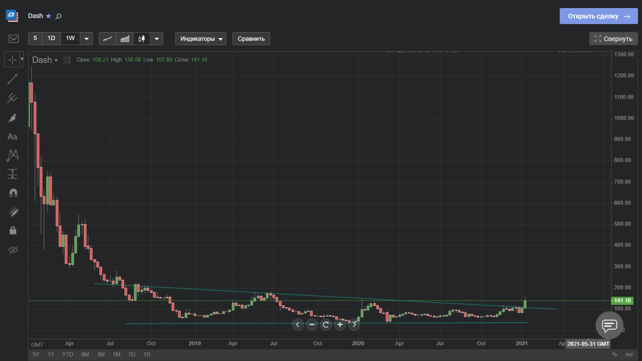Select the 1M date range
Screen dimensions: 642x361
pos(116,354)
